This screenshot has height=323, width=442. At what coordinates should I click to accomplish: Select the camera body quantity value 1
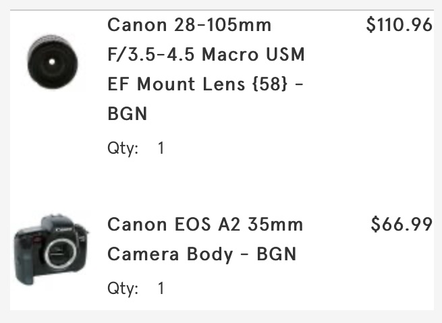coord(161,289)
